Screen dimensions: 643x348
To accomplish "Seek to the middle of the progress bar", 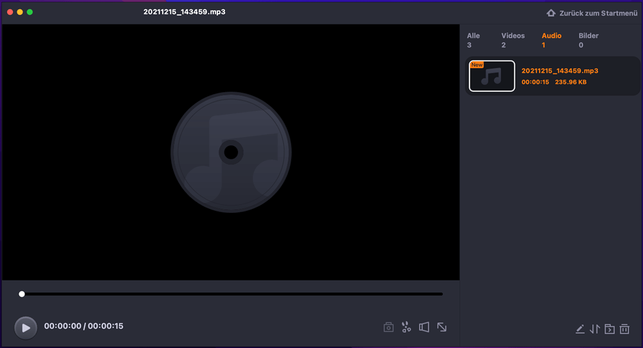I will click(x=232, y=294).
